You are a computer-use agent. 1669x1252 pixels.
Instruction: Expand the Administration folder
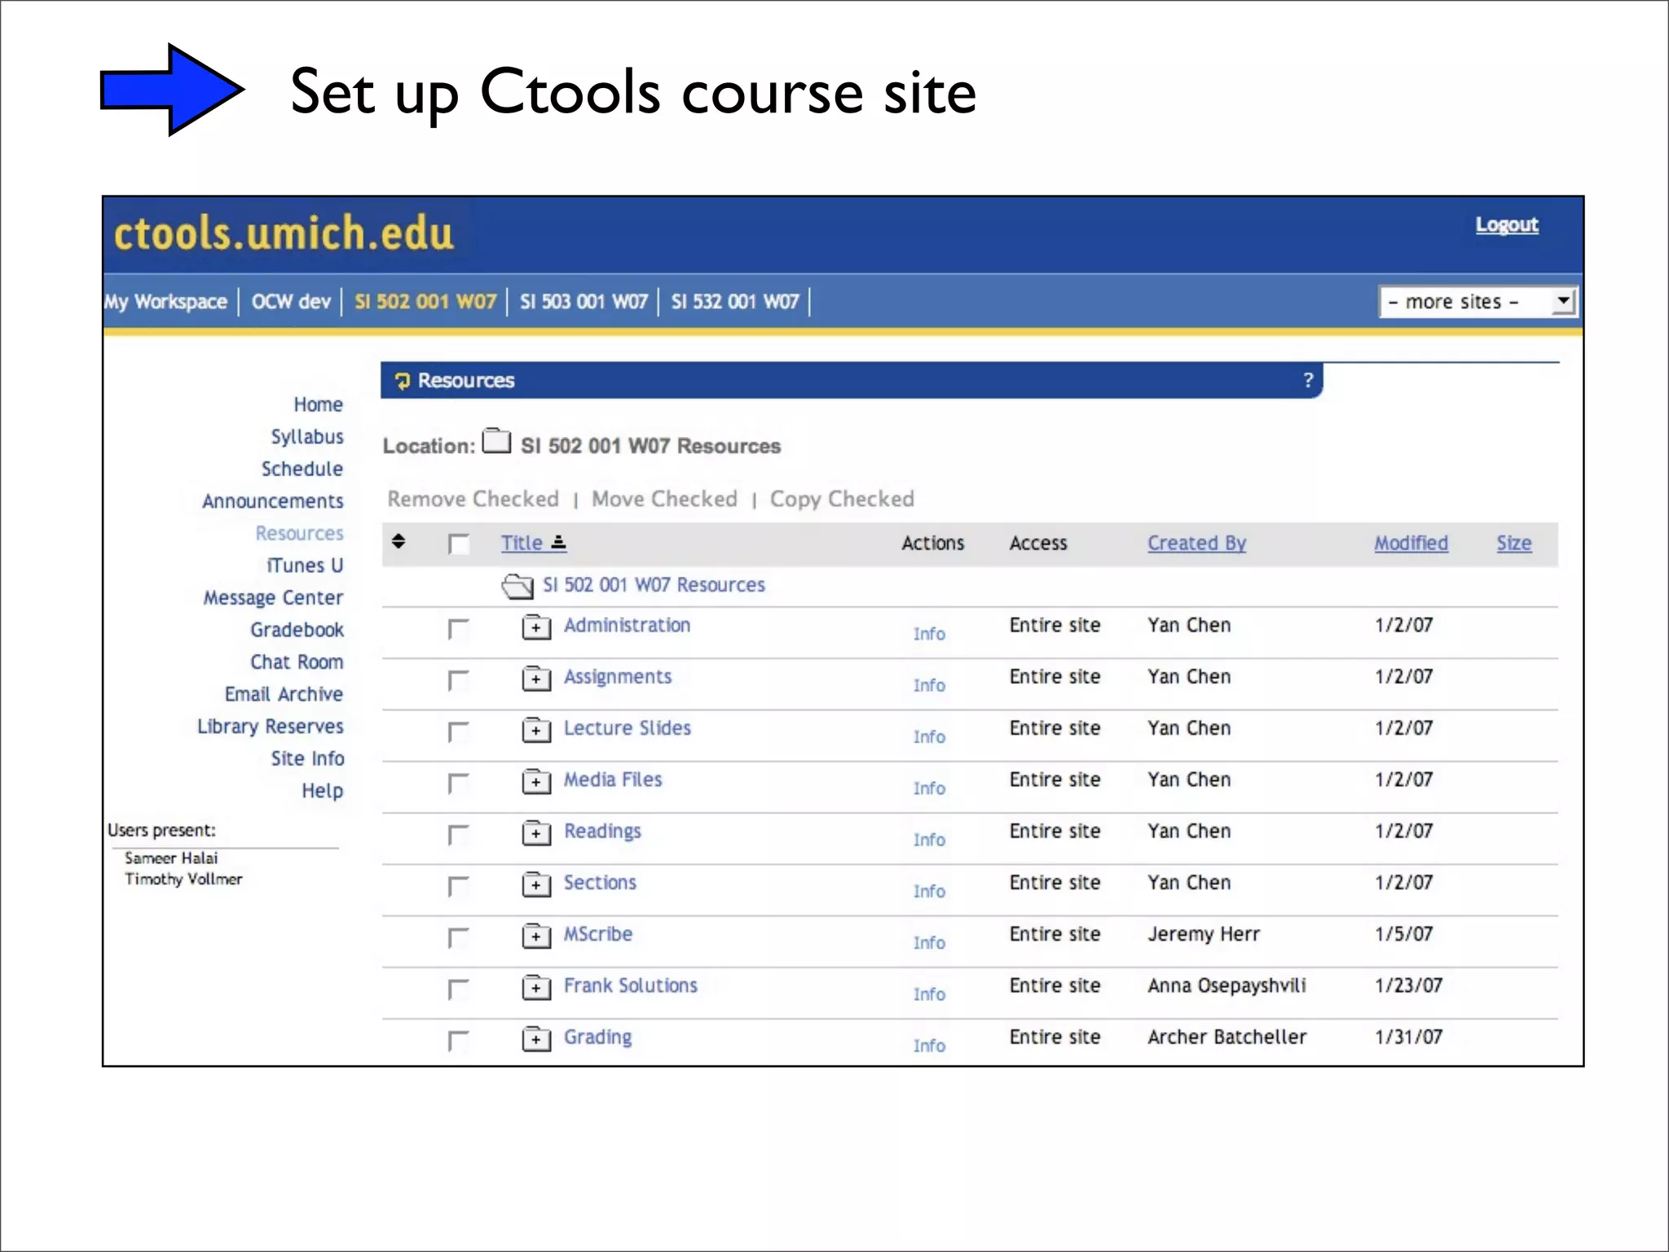536,627
